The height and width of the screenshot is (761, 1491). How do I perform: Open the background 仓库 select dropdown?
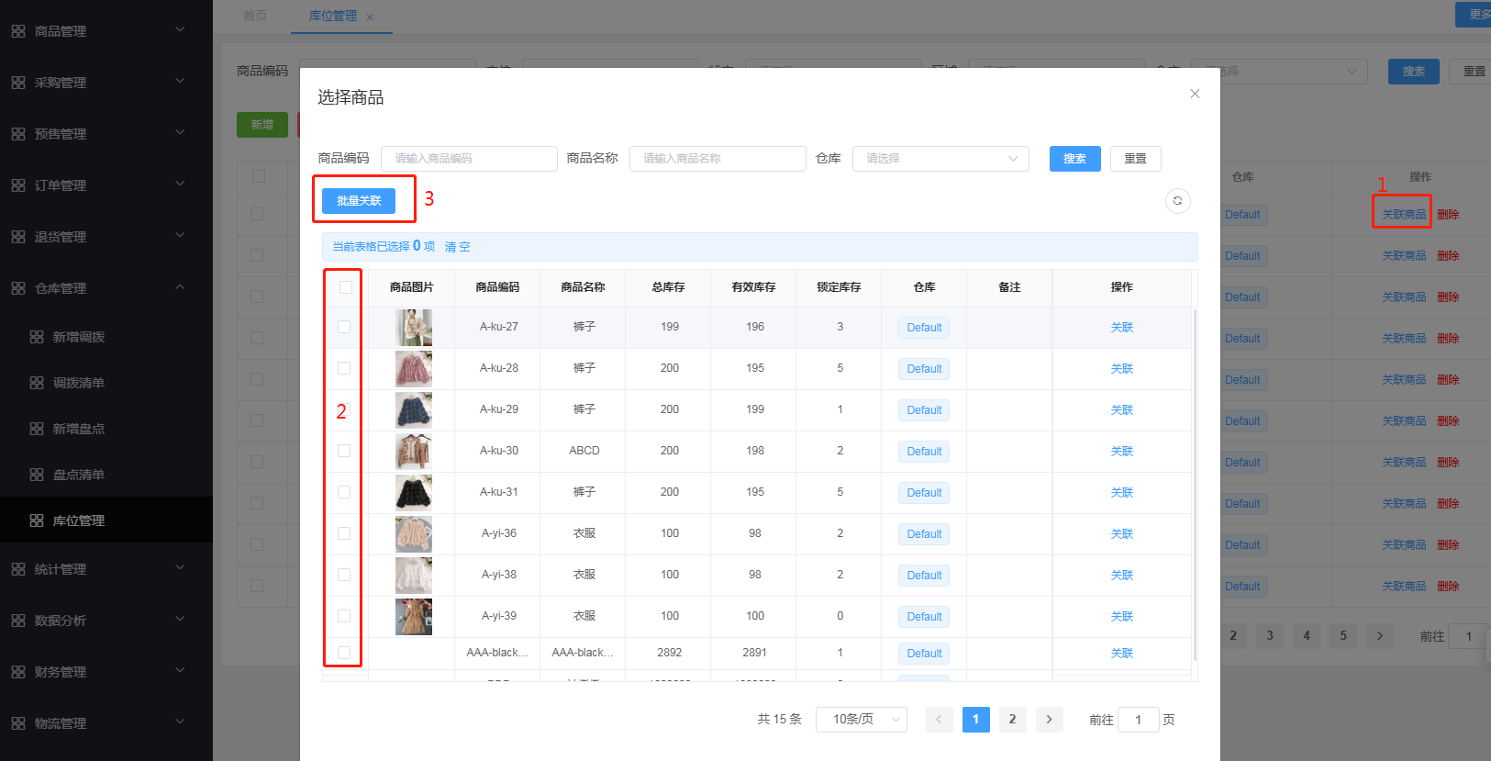click(1279, 72)
